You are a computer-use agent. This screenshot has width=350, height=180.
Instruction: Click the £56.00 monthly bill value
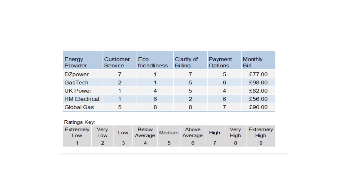click(x=258, y=99)
